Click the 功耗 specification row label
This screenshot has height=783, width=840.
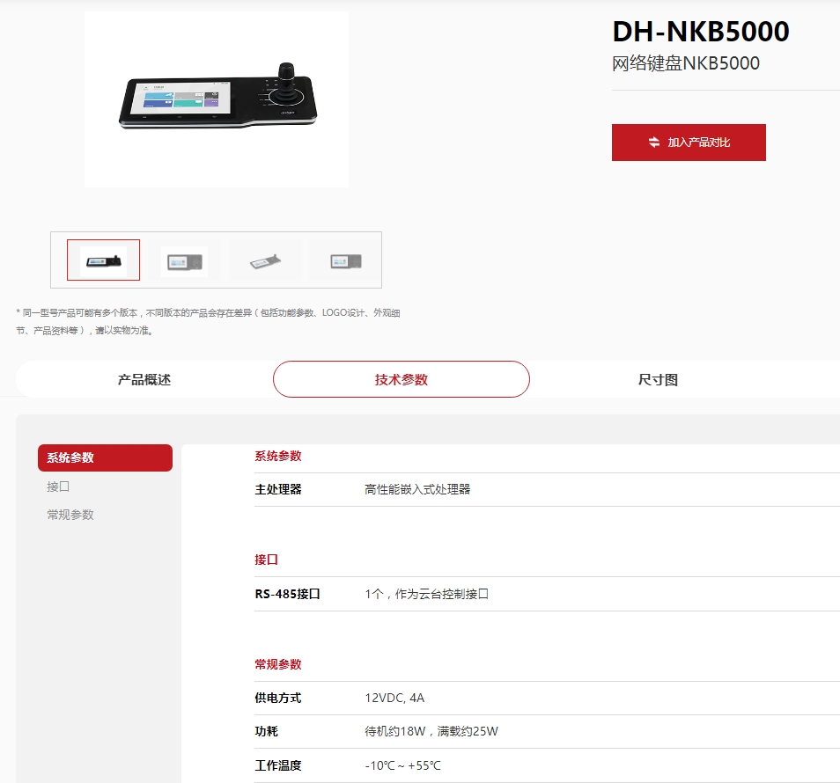(267, 731)
